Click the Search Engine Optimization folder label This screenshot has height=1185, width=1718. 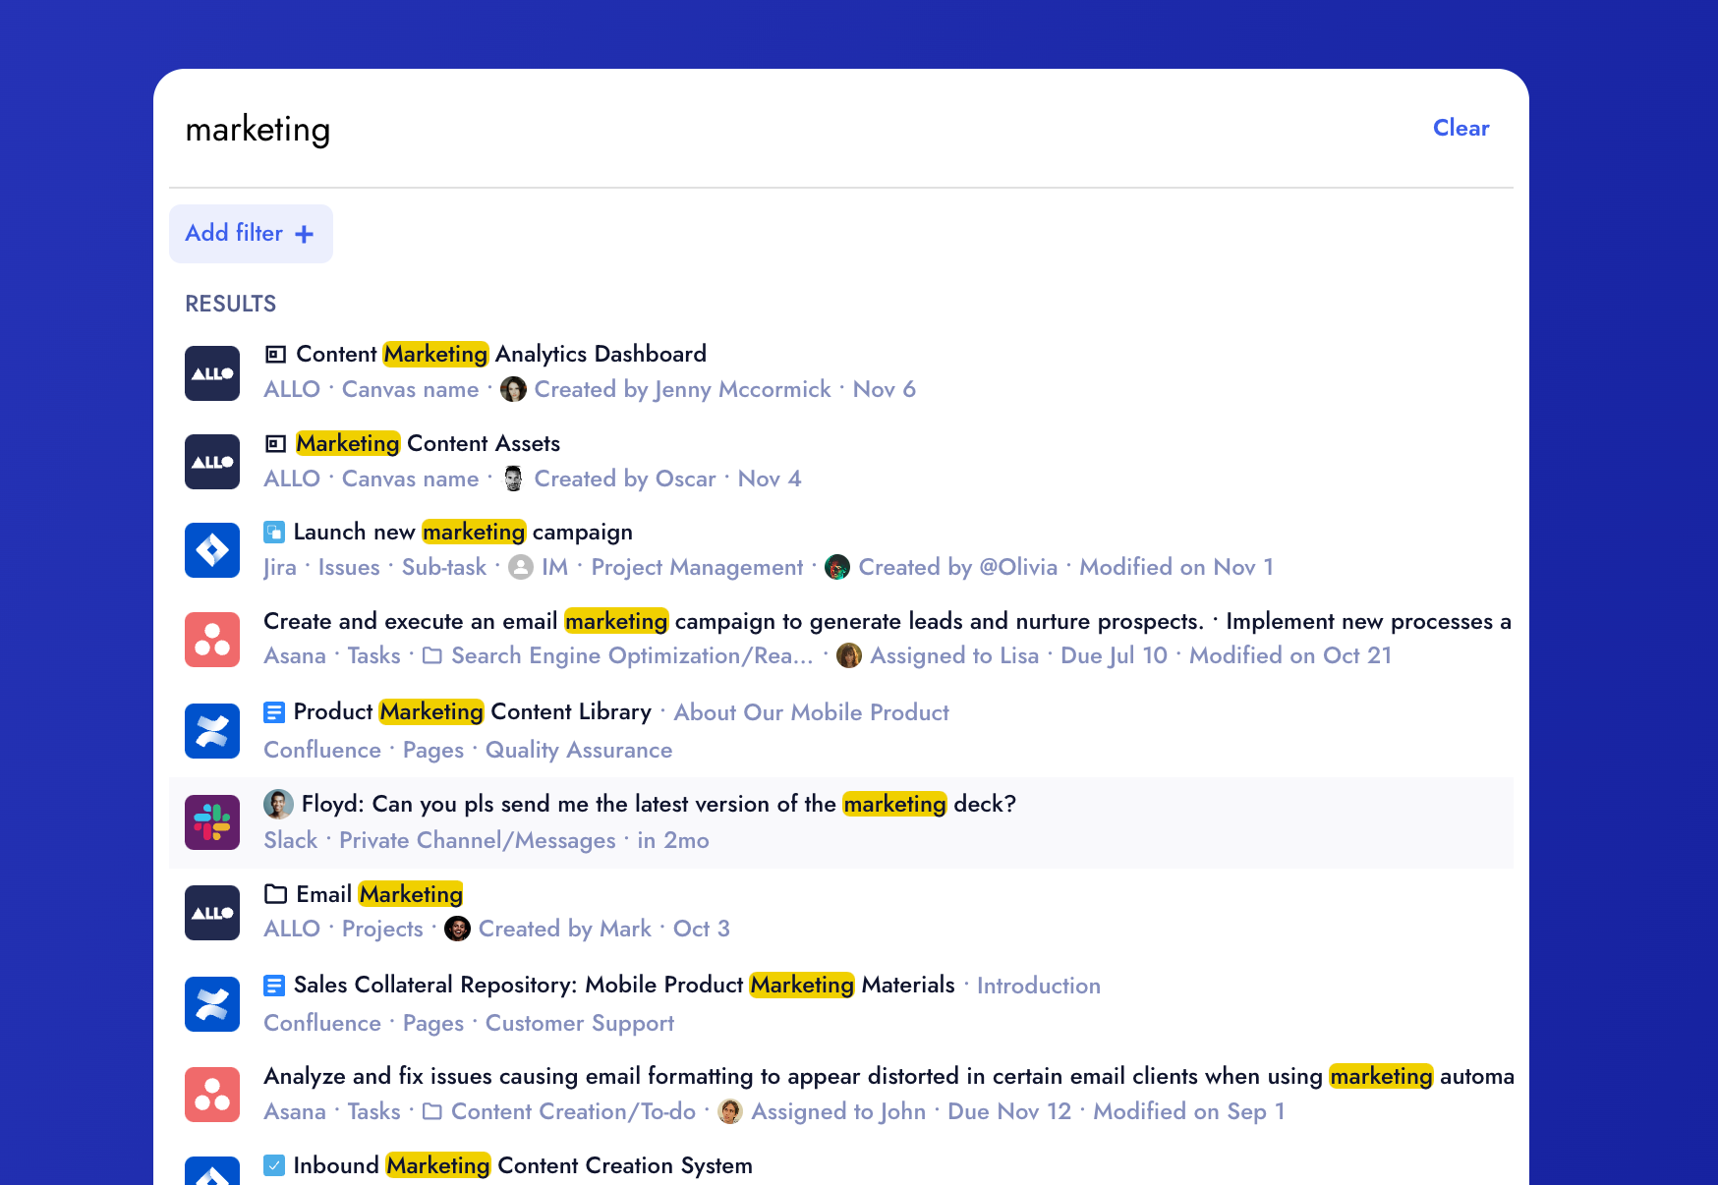[631, 656]
